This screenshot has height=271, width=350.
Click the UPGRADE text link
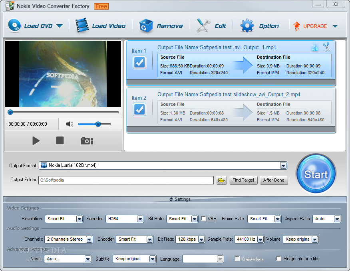point(315,26)
